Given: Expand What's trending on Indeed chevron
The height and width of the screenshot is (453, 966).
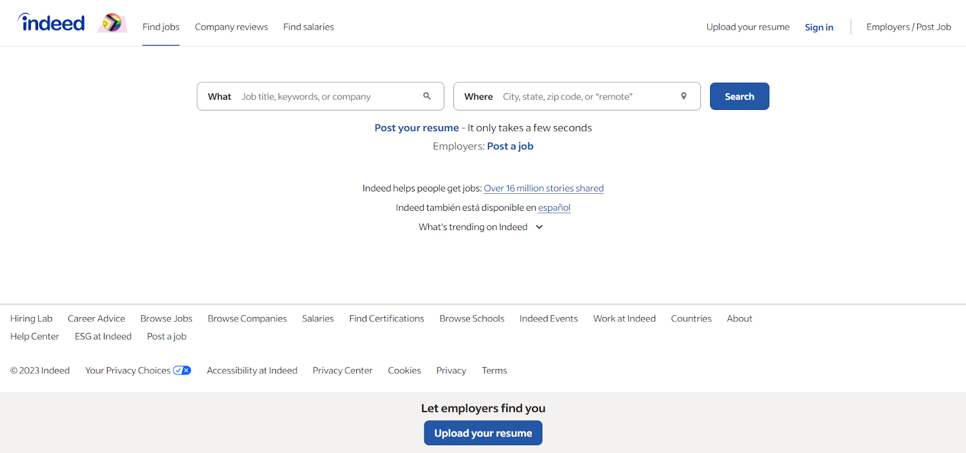Looking at the screenshot, I should click(539, 227).
